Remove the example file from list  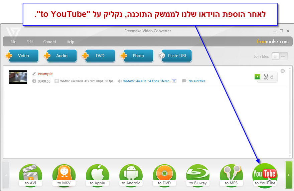[x=283, y=71]
